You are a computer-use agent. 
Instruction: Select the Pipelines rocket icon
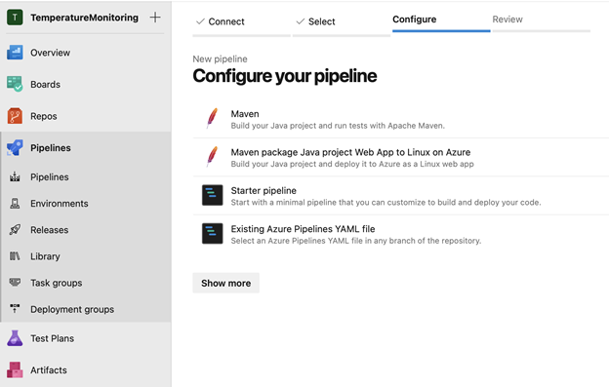pos(15,148)
